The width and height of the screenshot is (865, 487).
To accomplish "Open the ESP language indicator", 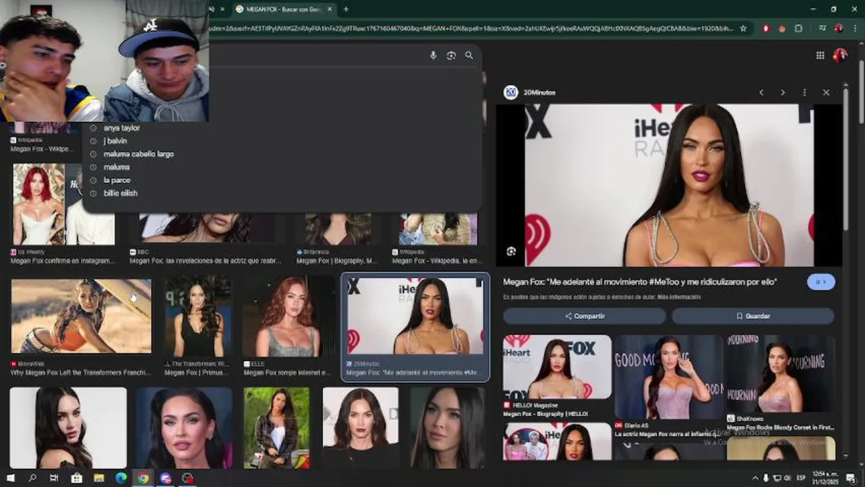I will point(801,478).
